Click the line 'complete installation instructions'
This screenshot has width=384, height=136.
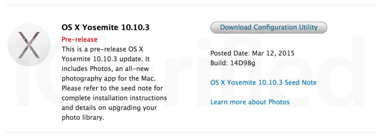click(114, 98)
